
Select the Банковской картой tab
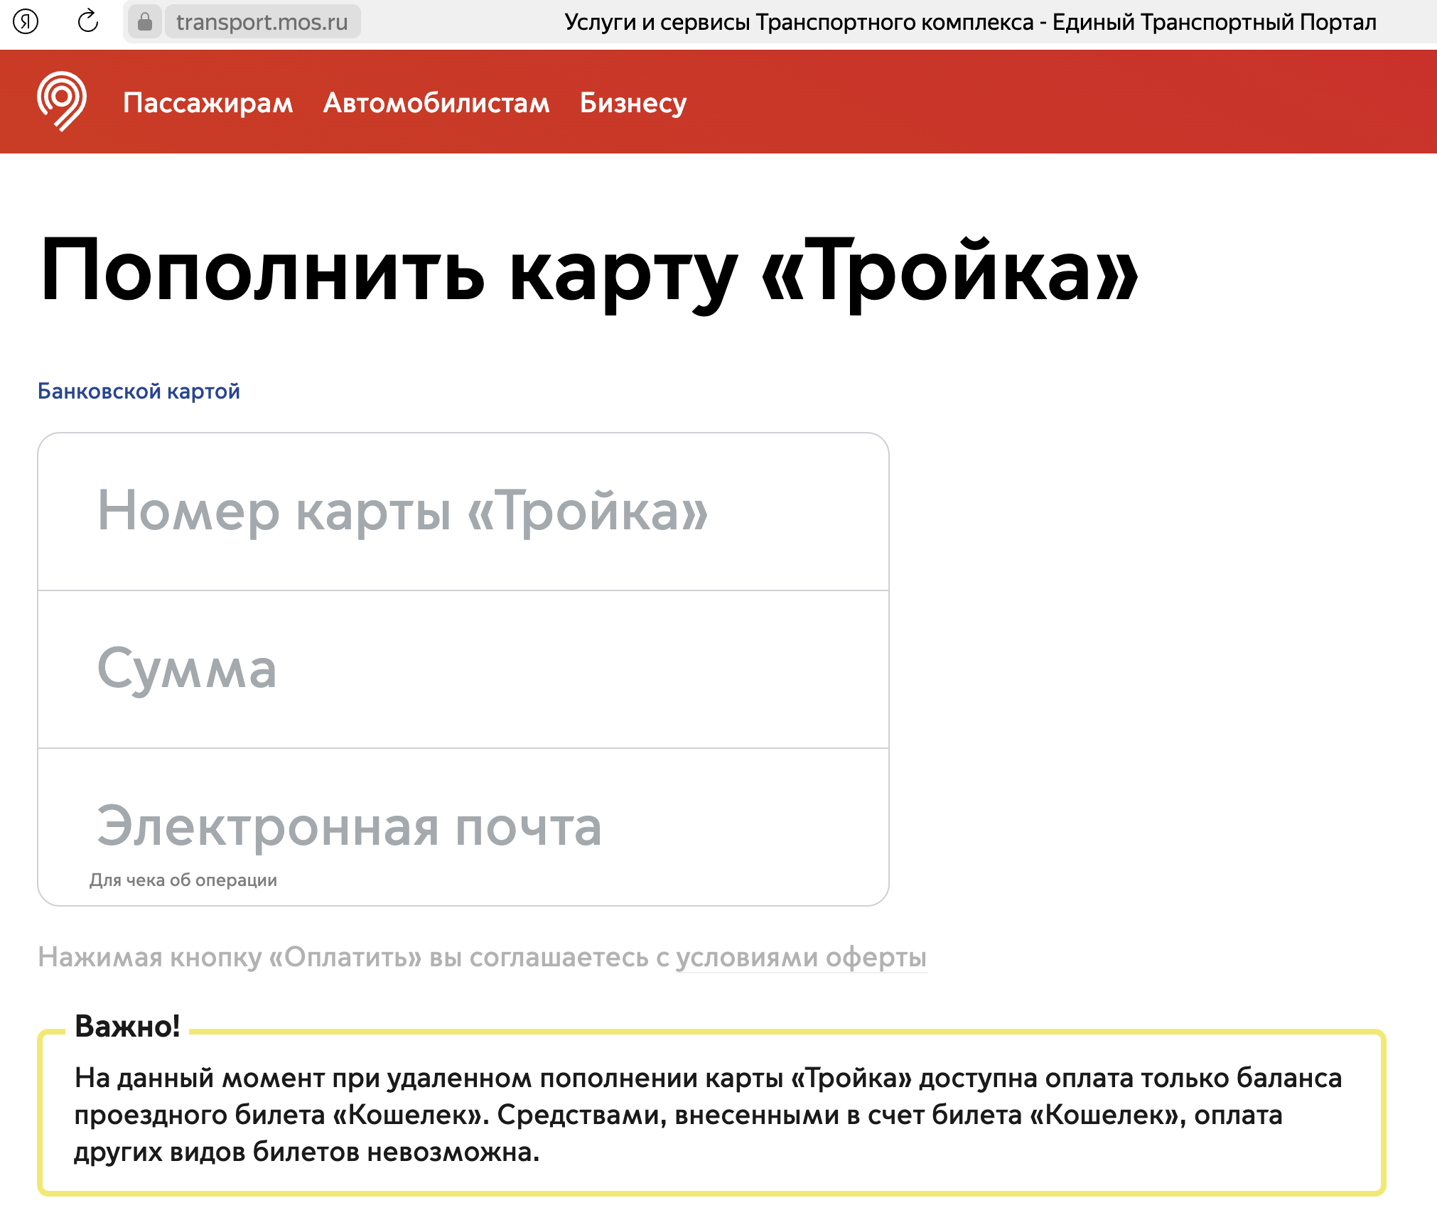139,391
